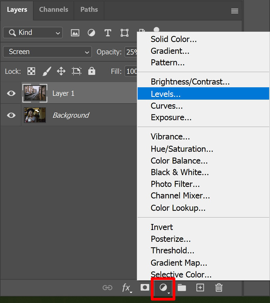This screenshot has height=303, width=270.
Task: Choose Hue/Saturation... adjustment
Action: 203,149
